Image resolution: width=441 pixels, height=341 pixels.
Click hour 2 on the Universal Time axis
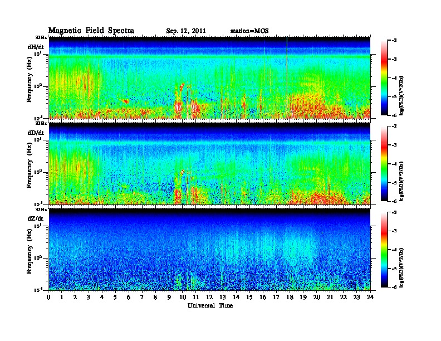click(75, 297)
